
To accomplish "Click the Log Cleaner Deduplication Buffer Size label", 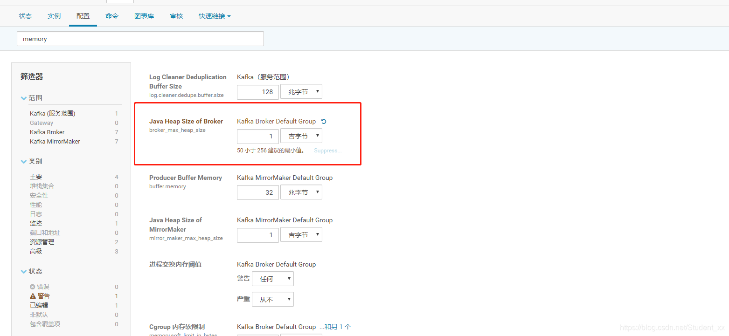I will tap(188, 82).
